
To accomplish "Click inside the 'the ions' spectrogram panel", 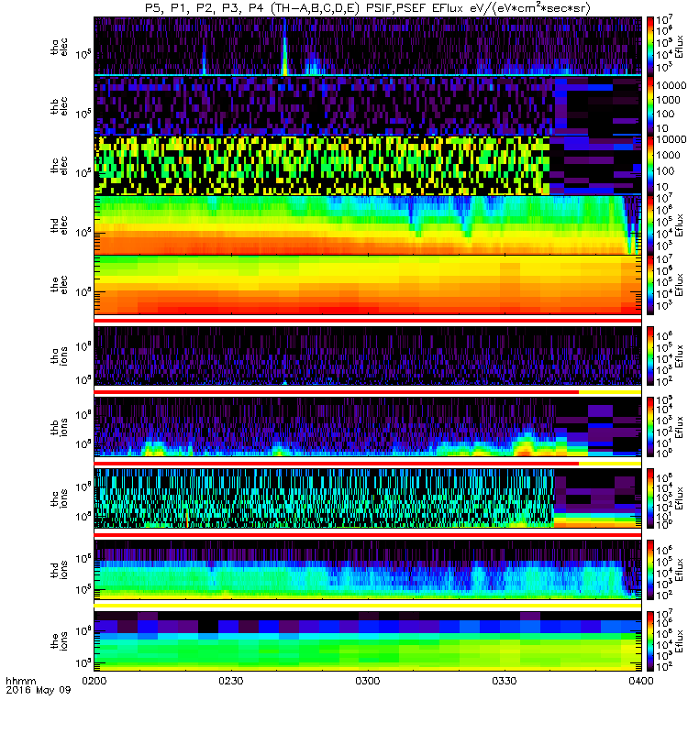I will [x=368, y=641].
